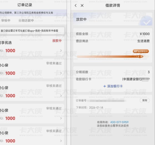Click the 借款金额 ¥1000 value
Image resolution: width=155 pixels, height=145 pixels.
point(145,34)
